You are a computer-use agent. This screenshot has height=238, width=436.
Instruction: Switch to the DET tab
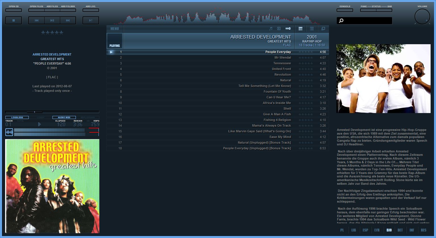(400, 230)
